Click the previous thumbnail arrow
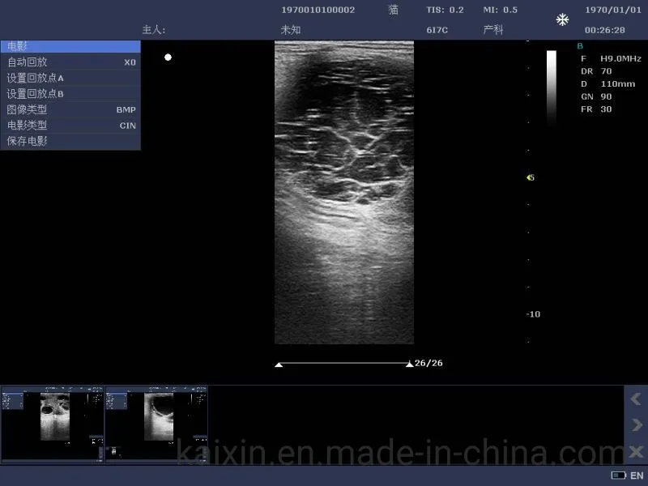Image resolution: width=648 pixels, height=486 pixels. coord(636,399)
